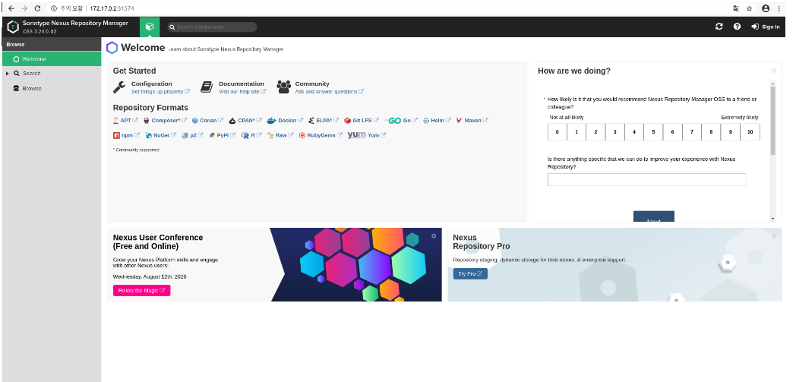
Task: Open the Git LFS format link
Action: 362,121
